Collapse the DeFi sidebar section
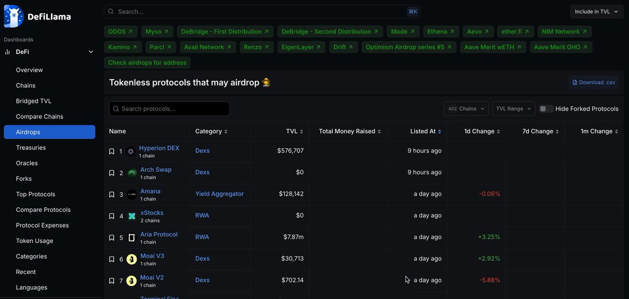This screenshot has height=299, width=629. click(x=91, y=52)
